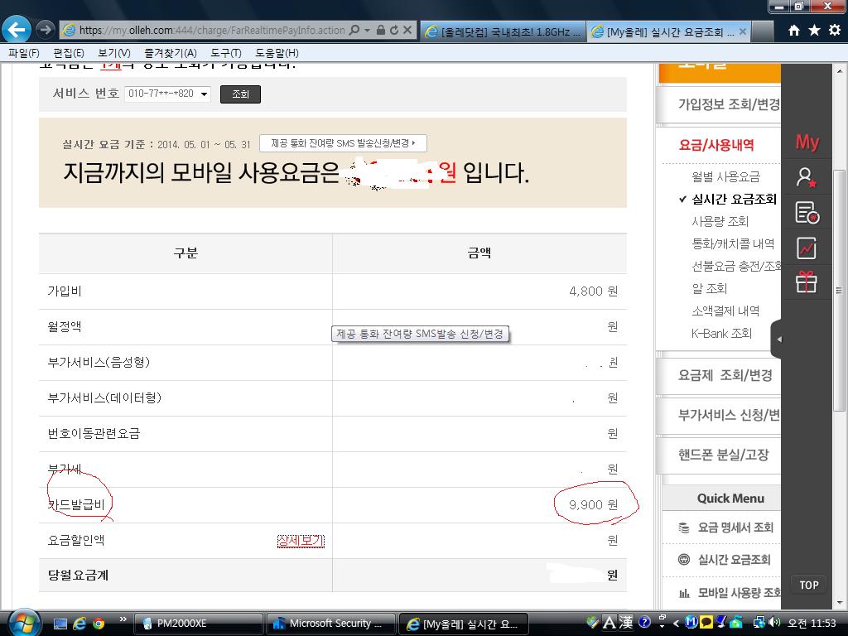Collapse the dark side panel with arrow handle

(777, 339)
